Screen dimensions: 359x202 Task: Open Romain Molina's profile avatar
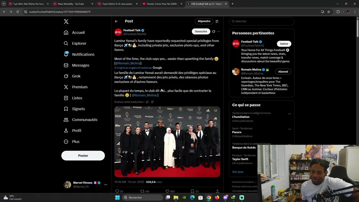pyautogui.click(x=236, y=72)
